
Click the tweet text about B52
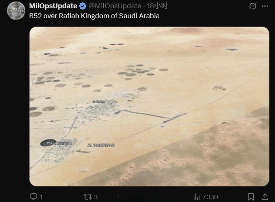coord(94,16)
